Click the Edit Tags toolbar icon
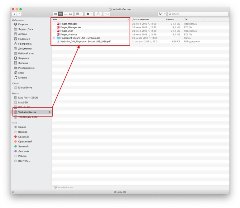240x208 pixels. [107, 14]
